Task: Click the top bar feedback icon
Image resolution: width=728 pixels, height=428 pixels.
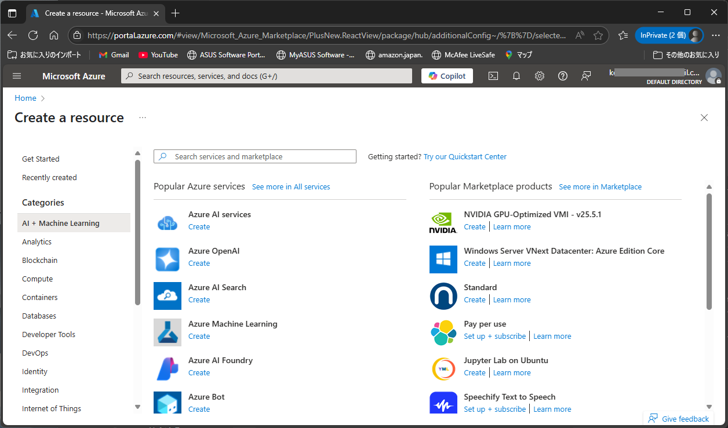Action: tap(586, 76)
